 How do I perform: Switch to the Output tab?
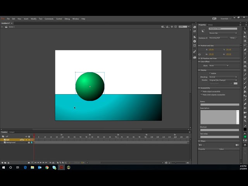pyautogui.click(x=12, y=132)
